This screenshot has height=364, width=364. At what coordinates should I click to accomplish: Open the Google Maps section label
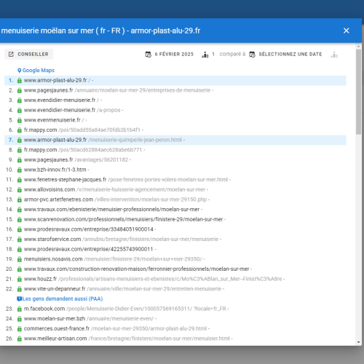point(39,70)
